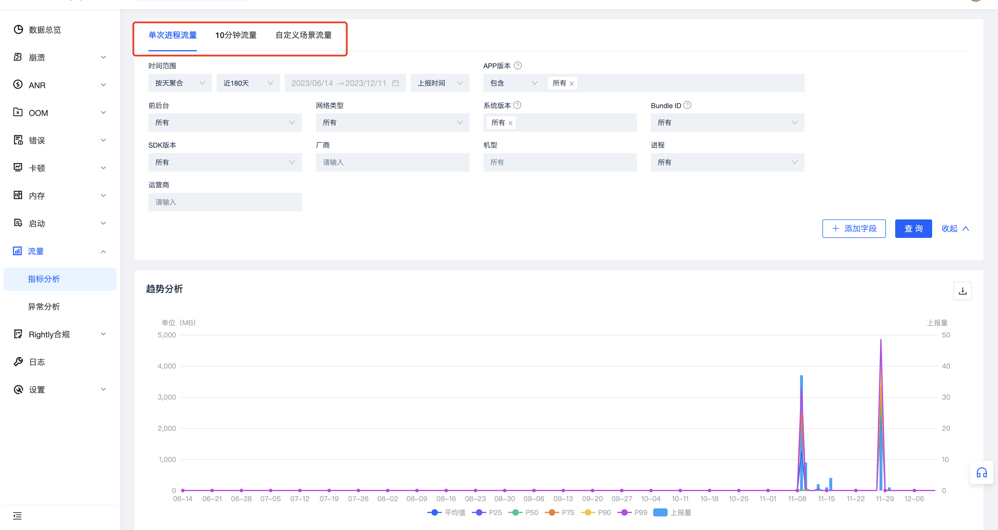The image size is (998, 530).
Task: Switch to the 10分钟流量 tab
Action: click(x=236, y=35)
